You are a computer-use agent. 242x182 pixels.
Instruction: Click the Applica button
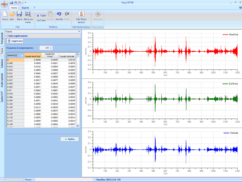click(70, 139)
